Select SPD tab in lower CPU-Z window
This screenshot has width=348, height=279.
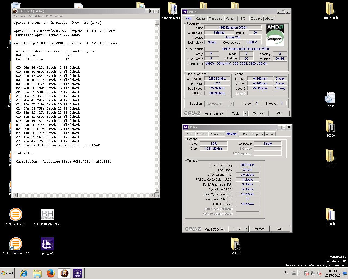[244, 134]
